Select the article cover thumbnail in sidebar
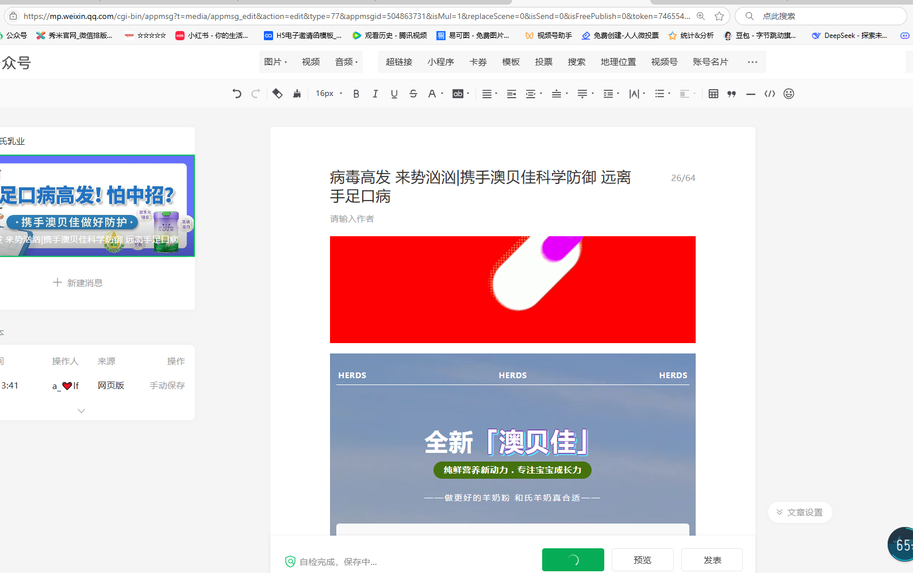 (x=97, y=206)
